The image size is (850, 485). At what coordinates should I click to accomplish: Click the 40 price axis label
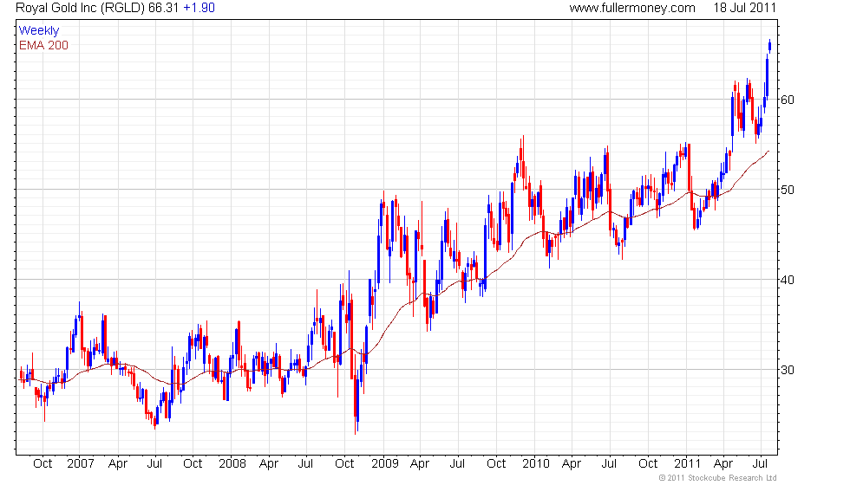click(788, 280)
